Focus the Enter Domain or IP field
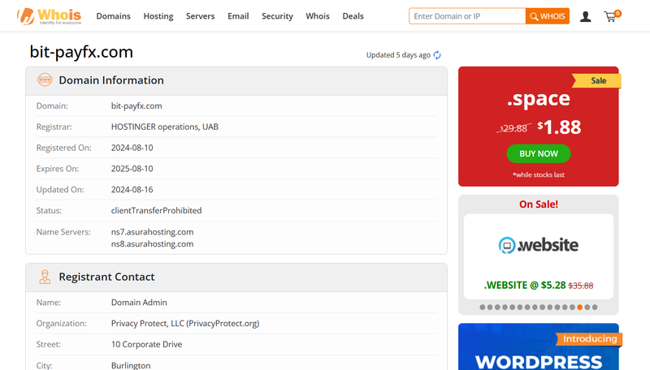The image size is (650, 370). click(467, 16)
